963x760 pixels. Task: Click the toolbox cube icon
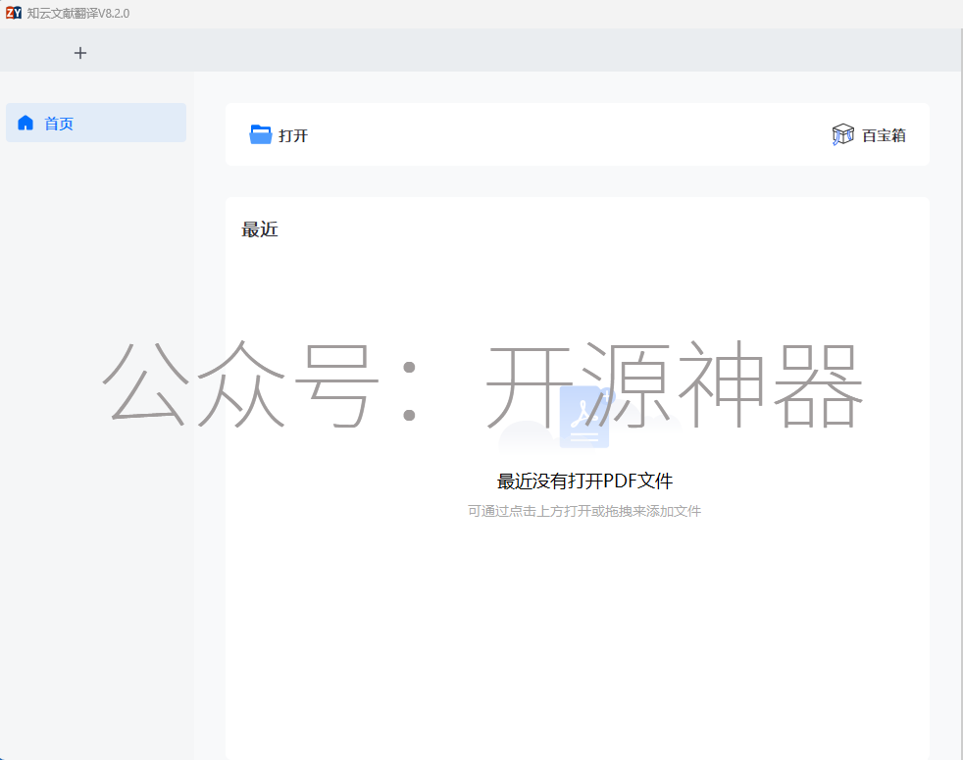[x=842, y=134]
